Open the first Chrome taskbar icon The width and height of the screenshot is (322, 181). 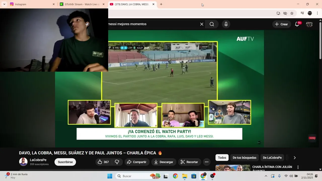(x=175, y=176)
